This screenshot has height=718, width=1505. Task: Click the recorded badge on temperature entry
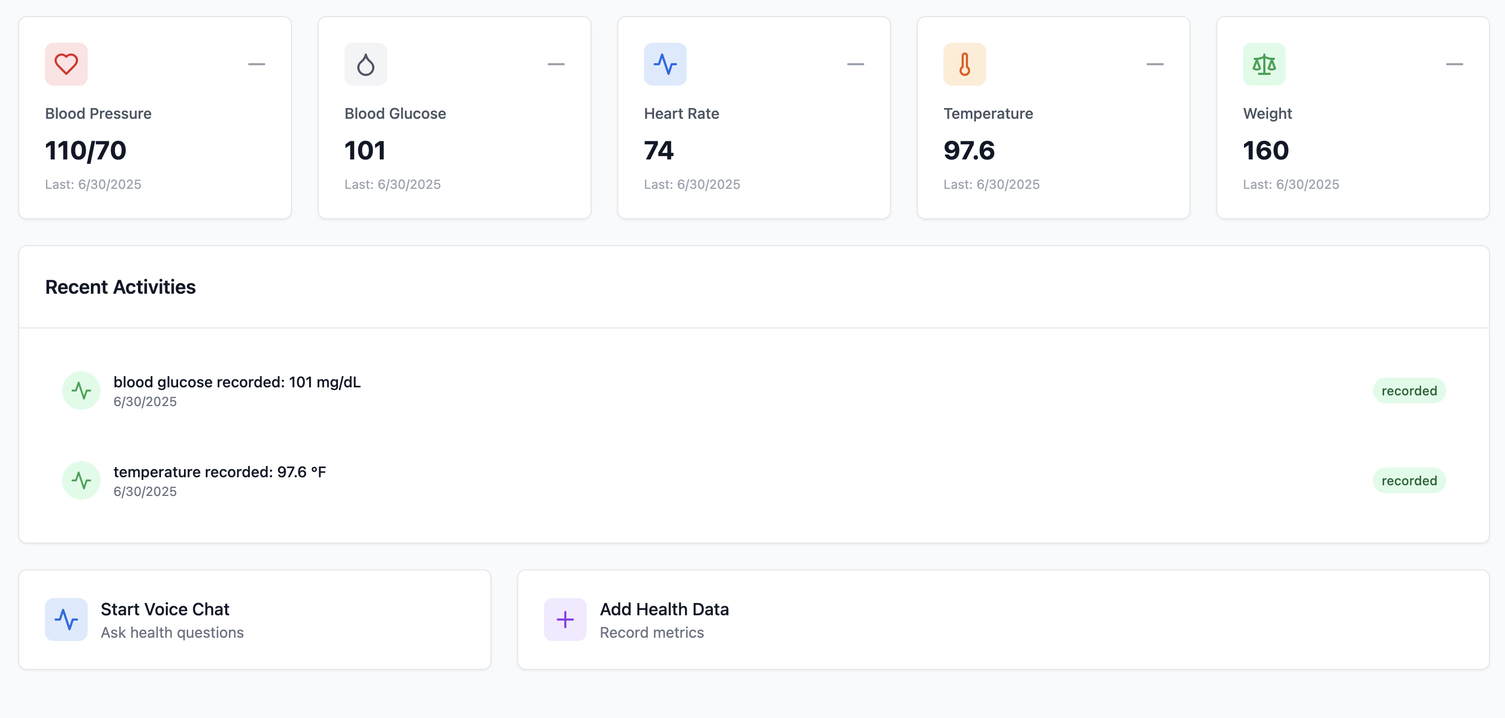[x=1409, y=480]
